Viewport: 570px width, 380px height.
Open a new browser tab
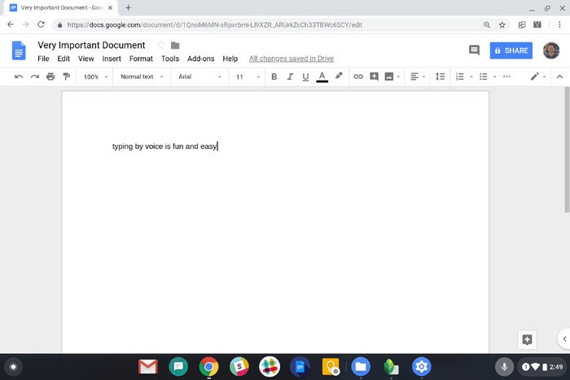129,7
